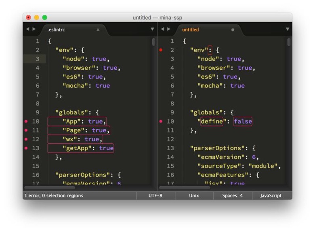
Task: Open right pane tab dropdown arrow
Action: click(288, 29)
